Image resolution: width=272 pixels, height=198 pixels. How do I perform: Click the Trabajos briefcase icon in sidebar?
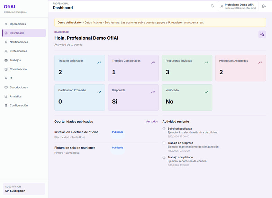click(6, 60)
